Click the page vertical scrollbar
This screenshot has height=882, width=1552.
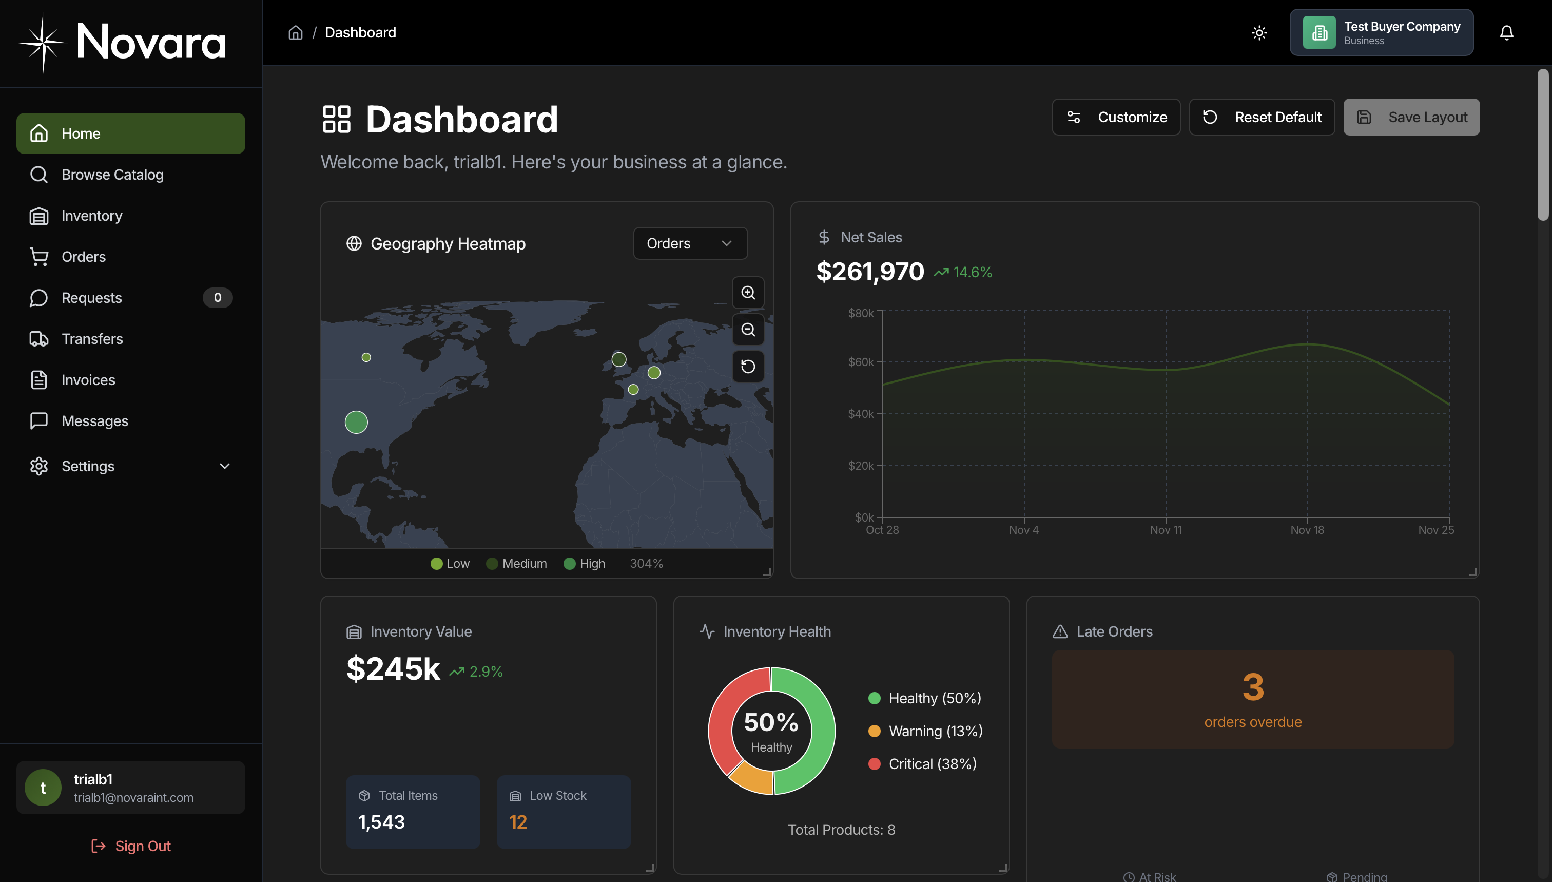[x=1543, y=145]
